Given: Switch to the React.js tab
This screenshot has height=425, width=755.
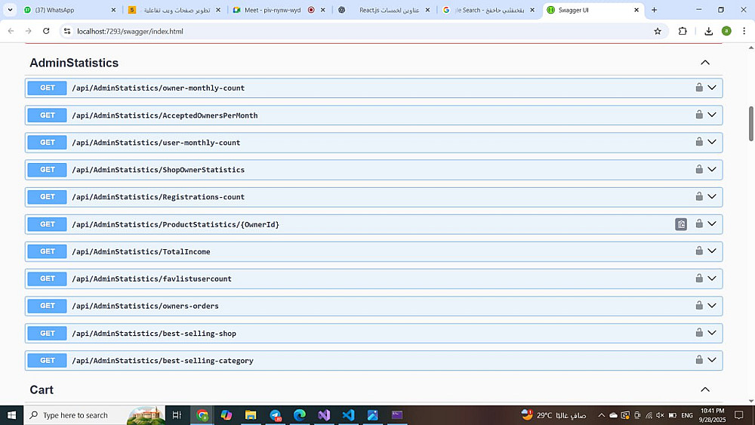Looking at the screenshot, I should pos(384,10).
